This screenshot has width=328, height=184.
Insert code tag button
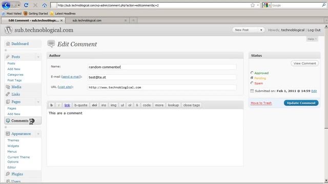147,105
